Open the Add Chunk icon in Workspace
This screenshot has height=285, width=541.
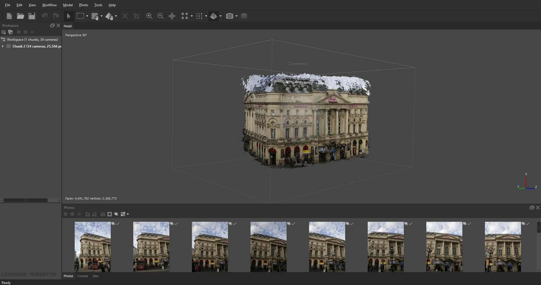4,32
